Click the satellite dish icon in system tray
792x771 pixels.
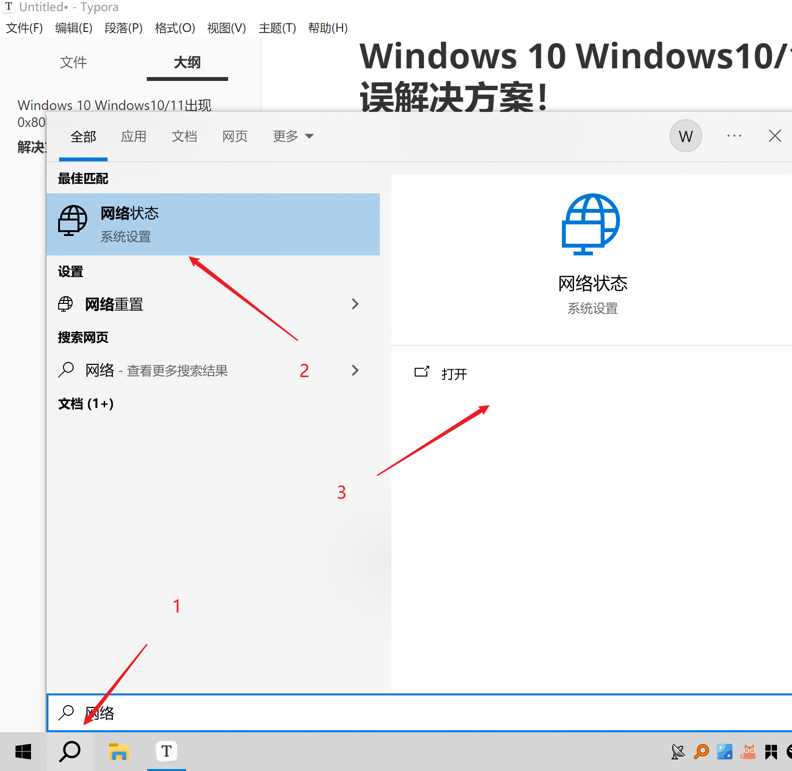(x=678, y=752)
